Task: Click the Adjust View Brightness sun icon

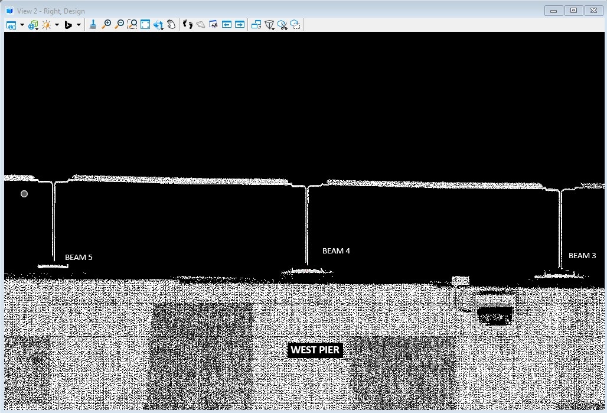Action: coord(46,25)
